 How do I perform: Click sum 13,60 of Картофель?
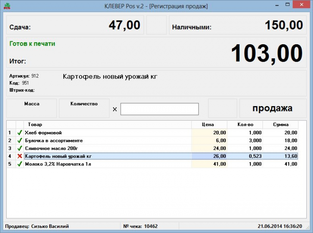click(291, 156)
